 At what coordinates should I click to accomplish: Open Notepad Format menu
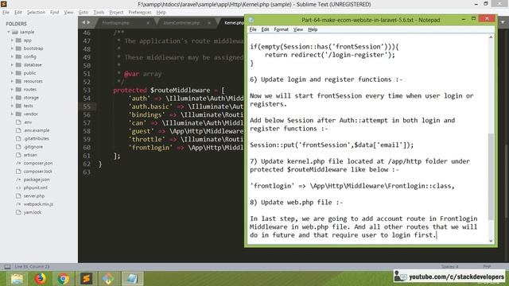tap(281, 29)
